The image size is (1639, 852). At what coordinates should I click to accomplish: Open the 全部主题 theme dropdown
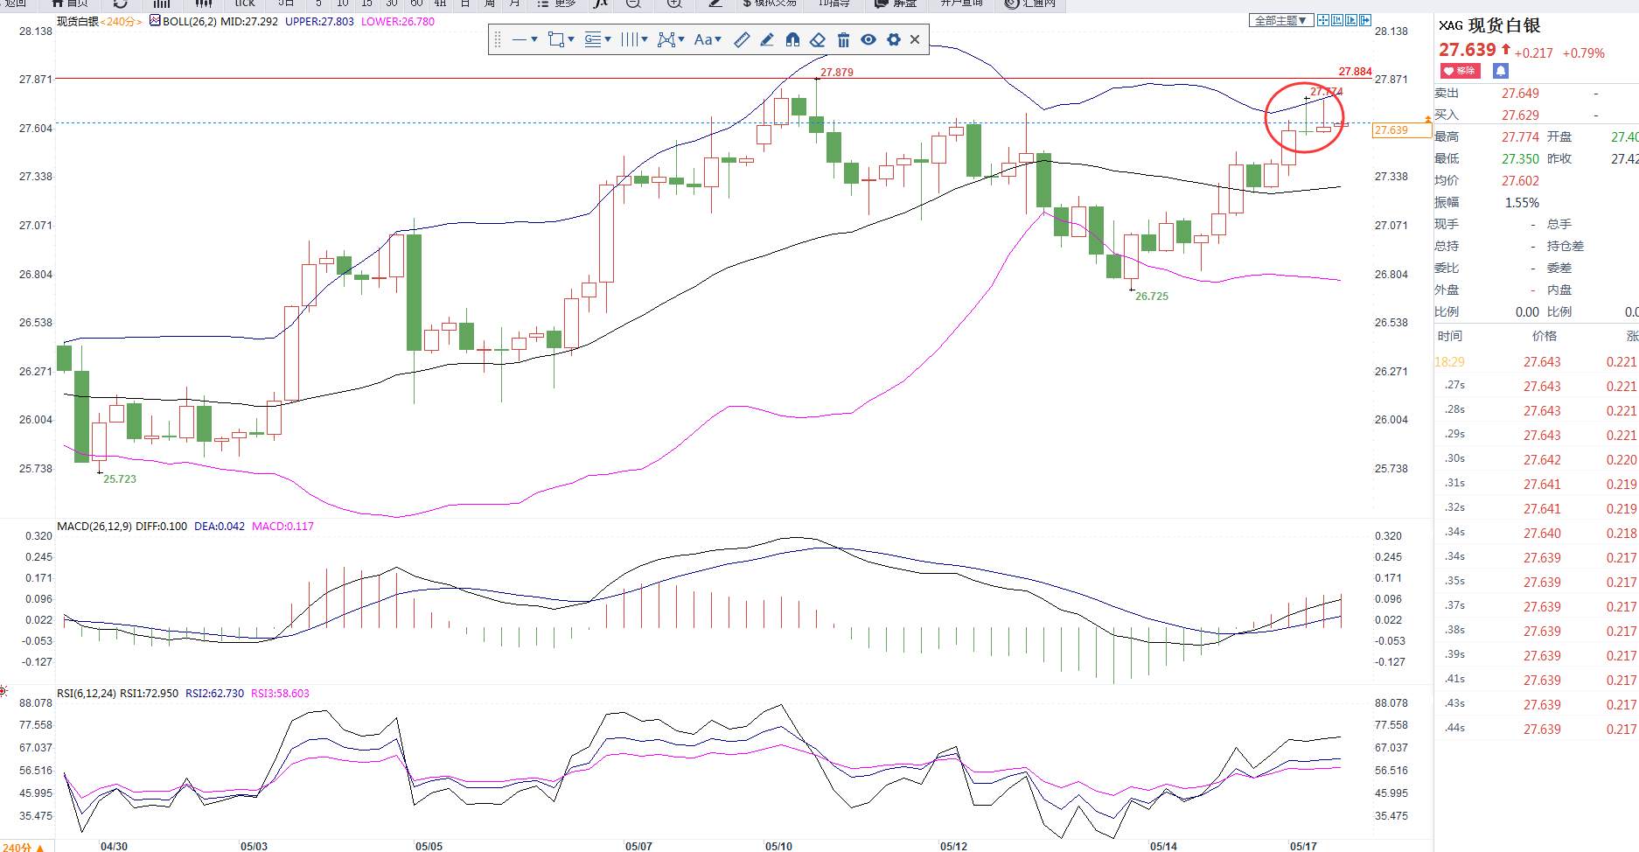click(1280, 20)
